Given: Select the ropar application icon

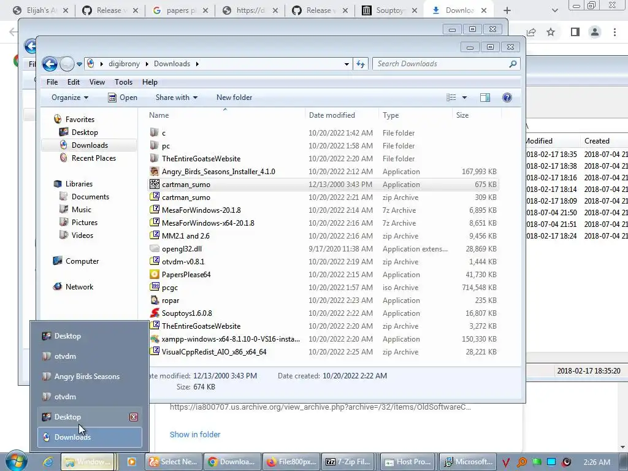Looking at the screenshot, I should coord(154,300).
